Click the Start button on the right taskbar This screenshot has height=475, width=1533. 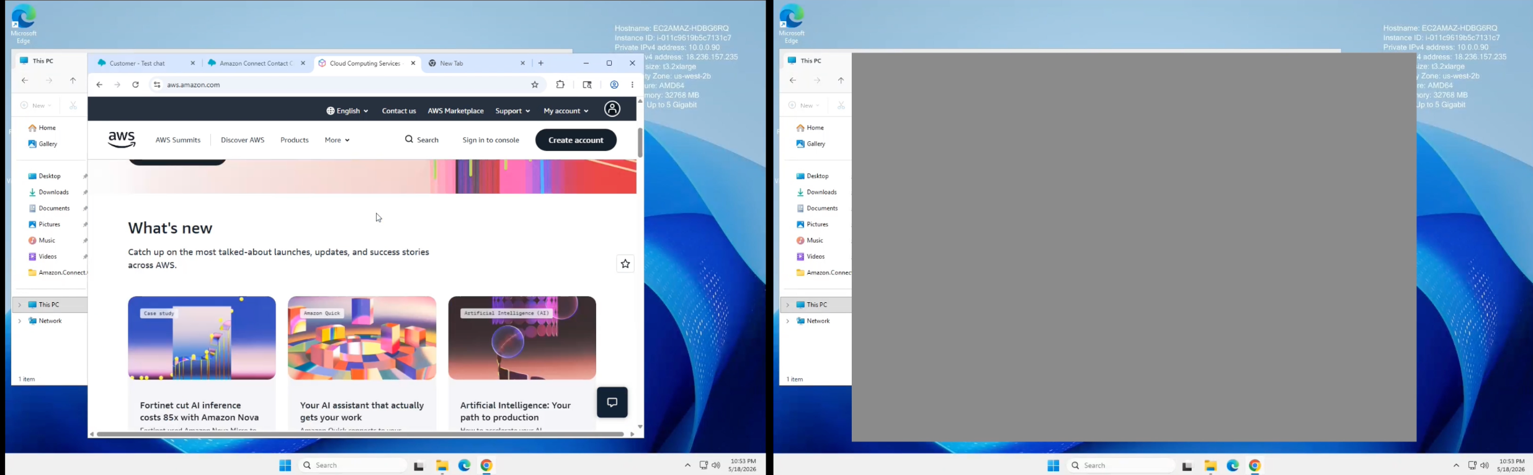(1053, 466)
